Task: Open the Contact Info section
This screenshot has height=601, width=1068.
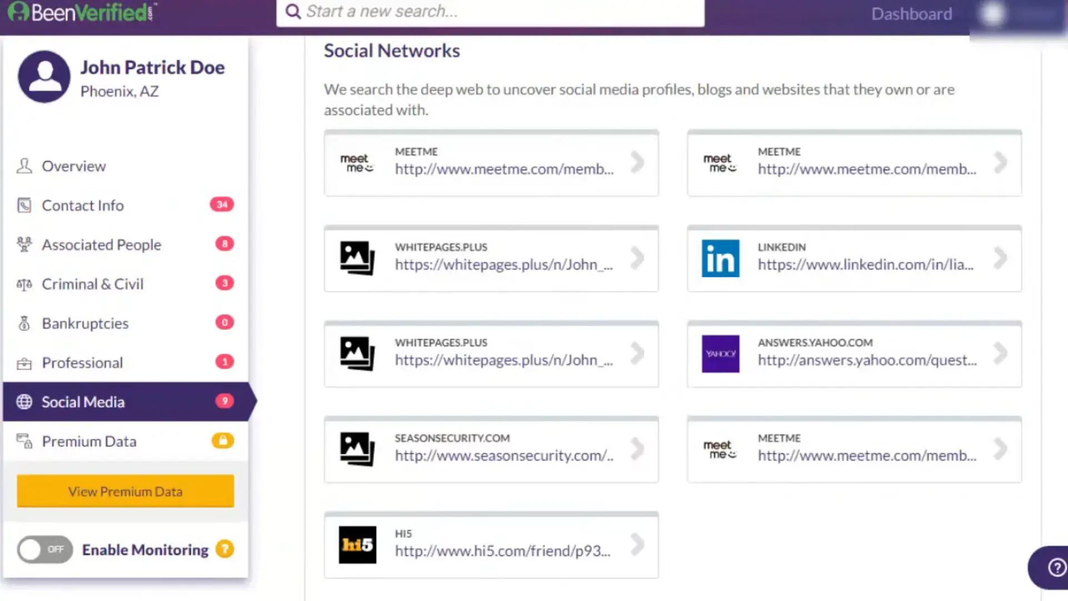Action: click(125, 205)
